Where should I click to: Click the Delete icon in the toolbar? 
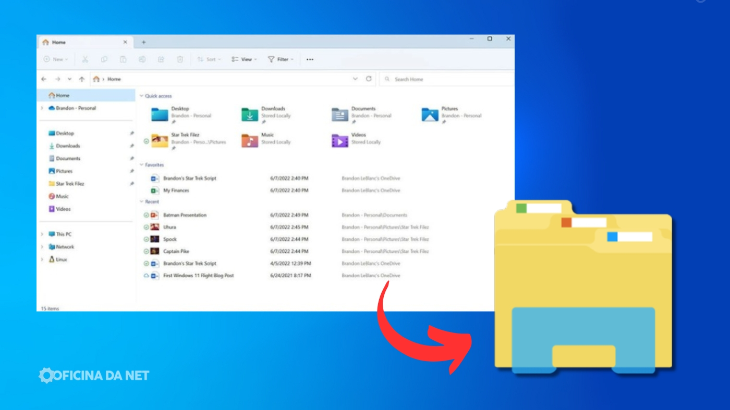180,59
